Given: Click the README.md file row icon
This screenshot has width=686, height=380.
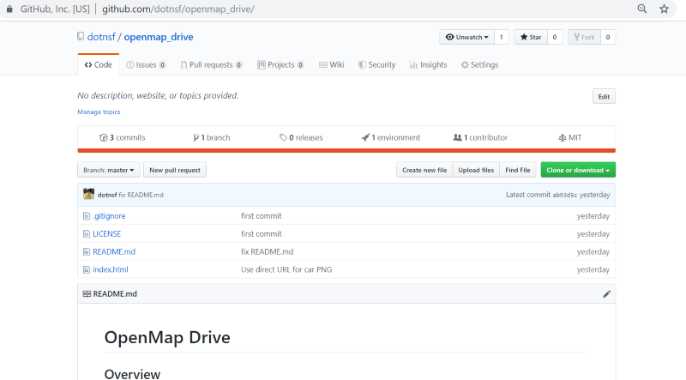Looking at the screenshot, I should 87,251.
